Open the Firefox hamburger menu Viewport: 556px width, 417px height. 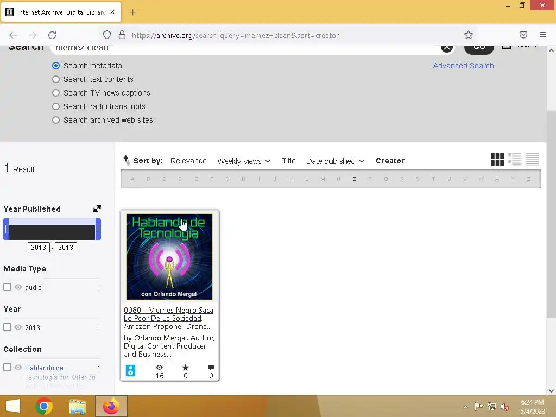[x=543, y=35]
